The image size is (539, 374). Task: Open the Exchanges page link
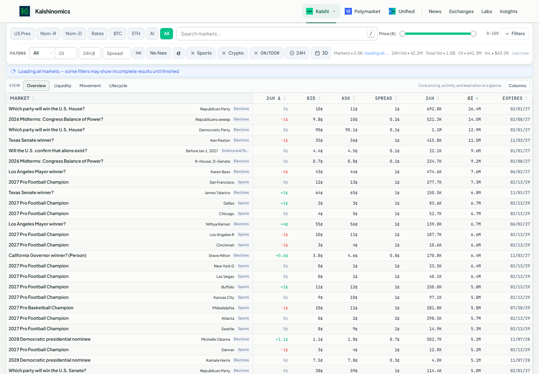[x=462, y=11]
